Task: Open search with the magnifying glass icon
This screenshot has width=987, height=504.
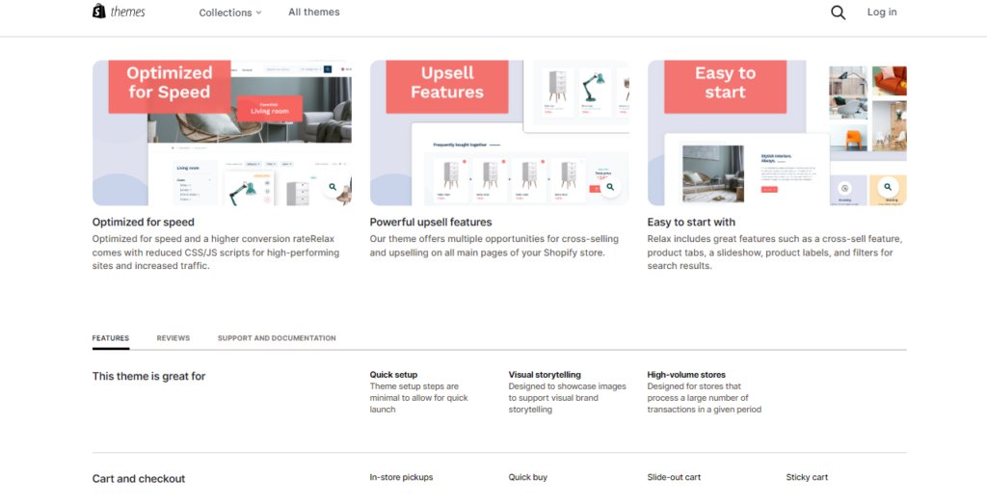Action: point(838,13)
